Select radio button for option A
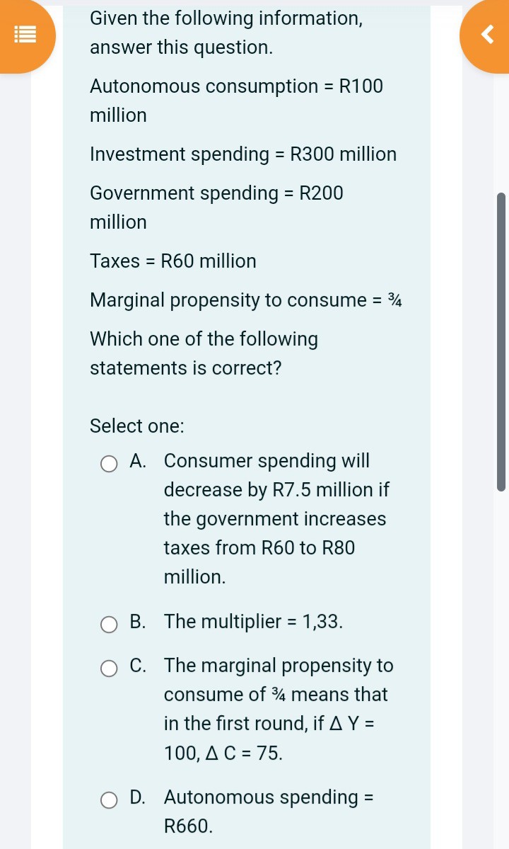The width and height of the screenshot is (509, 849). pos(109,464)
